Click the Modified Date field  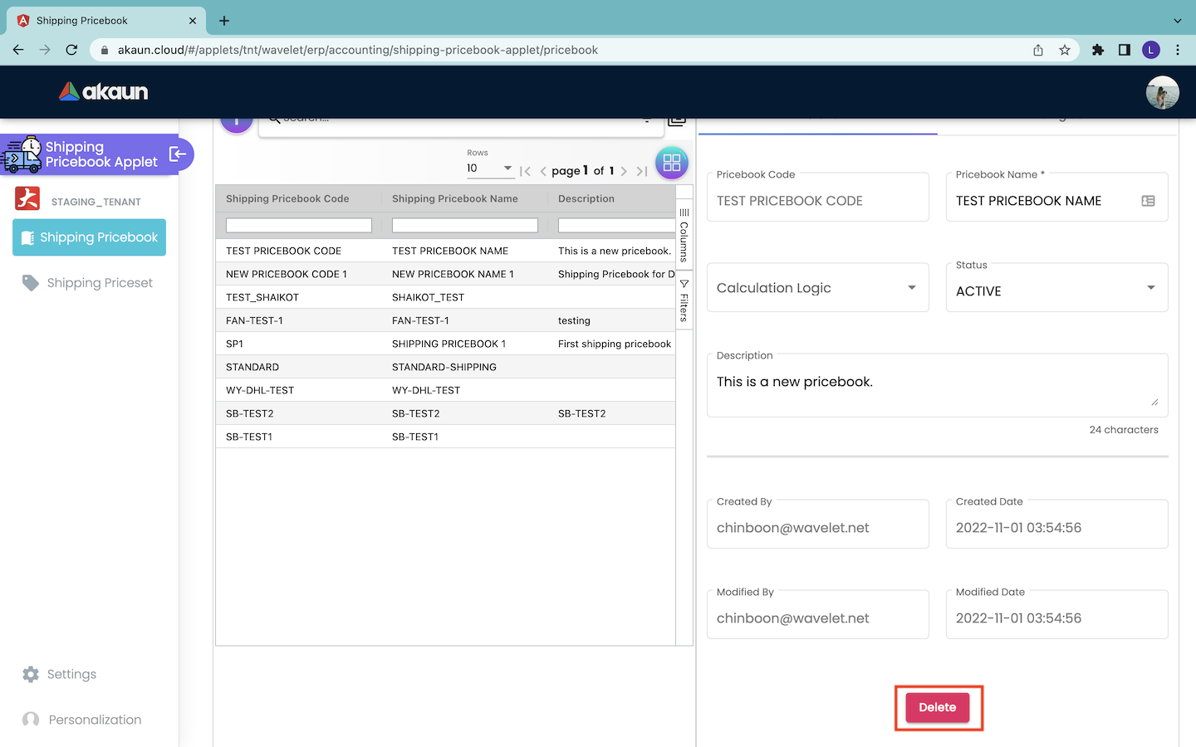pyautogui.click(x=1057, y=614)
